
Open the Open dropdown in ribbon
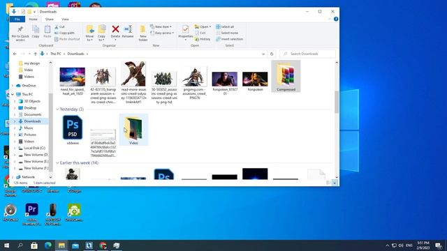click(203, 26)
